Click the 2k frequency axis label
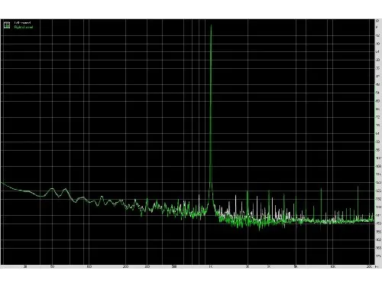Screen dimensions: 382x287 coord(248,267)
